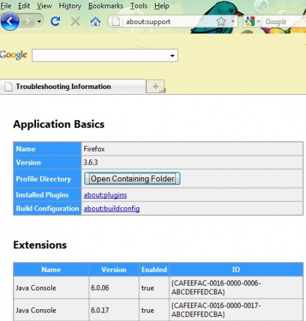This screenshot has height=321, width=306.
Task: Click the Firefox name value cell
Action: [x=192, y=149]
